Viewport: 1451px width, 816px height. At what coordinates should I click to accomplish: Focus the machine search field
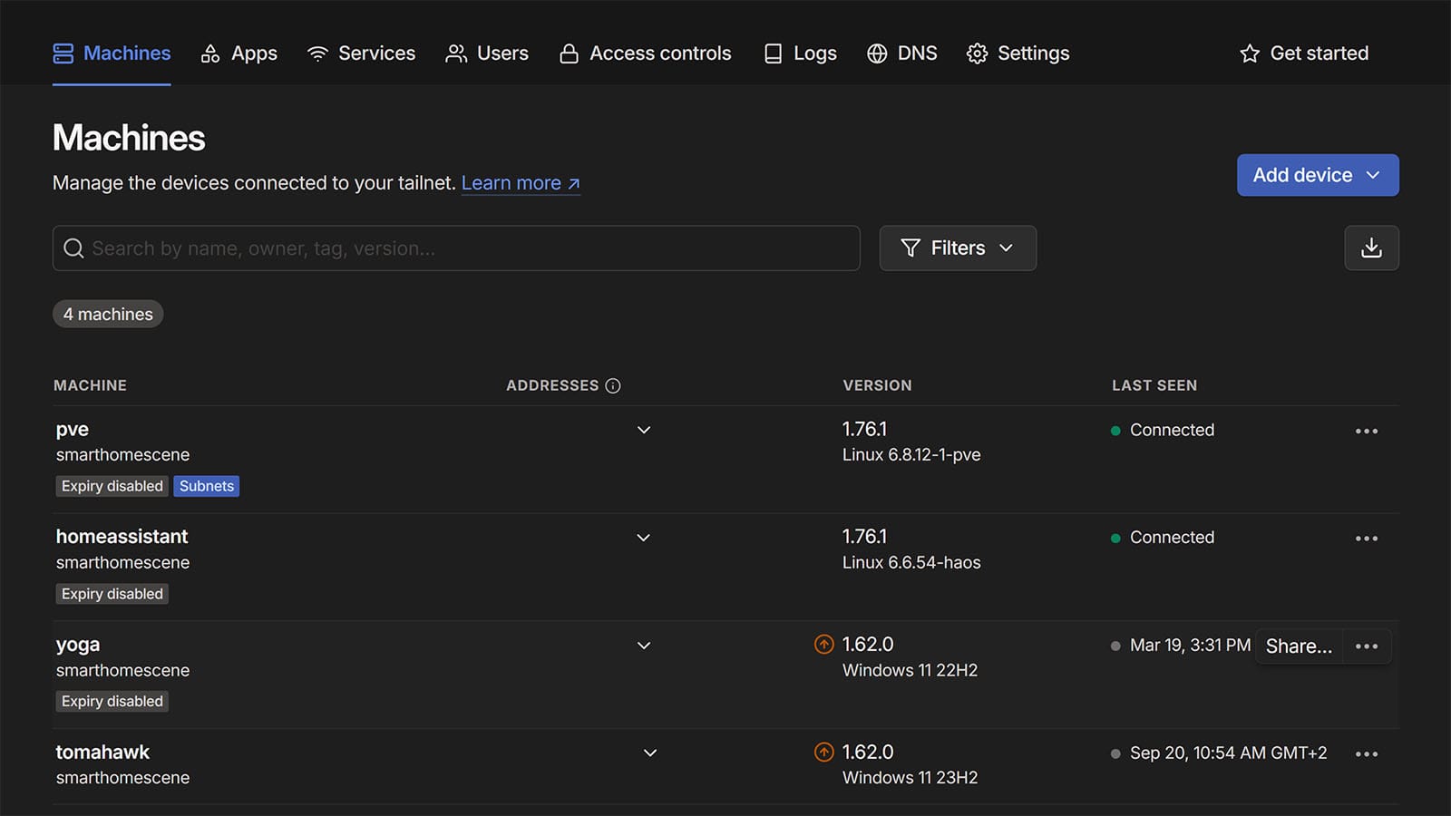point(456,248)
